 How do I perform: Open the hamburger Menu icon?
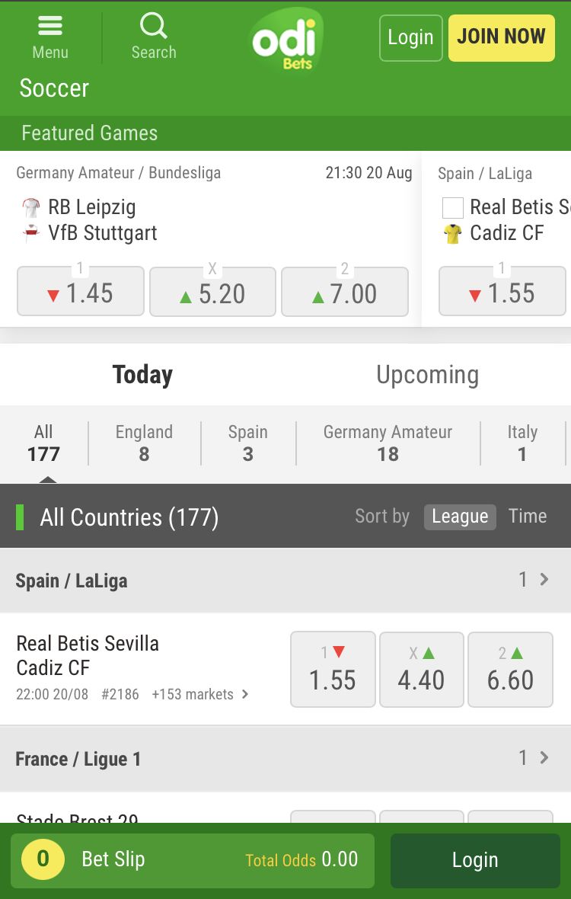tap(50, 25)
